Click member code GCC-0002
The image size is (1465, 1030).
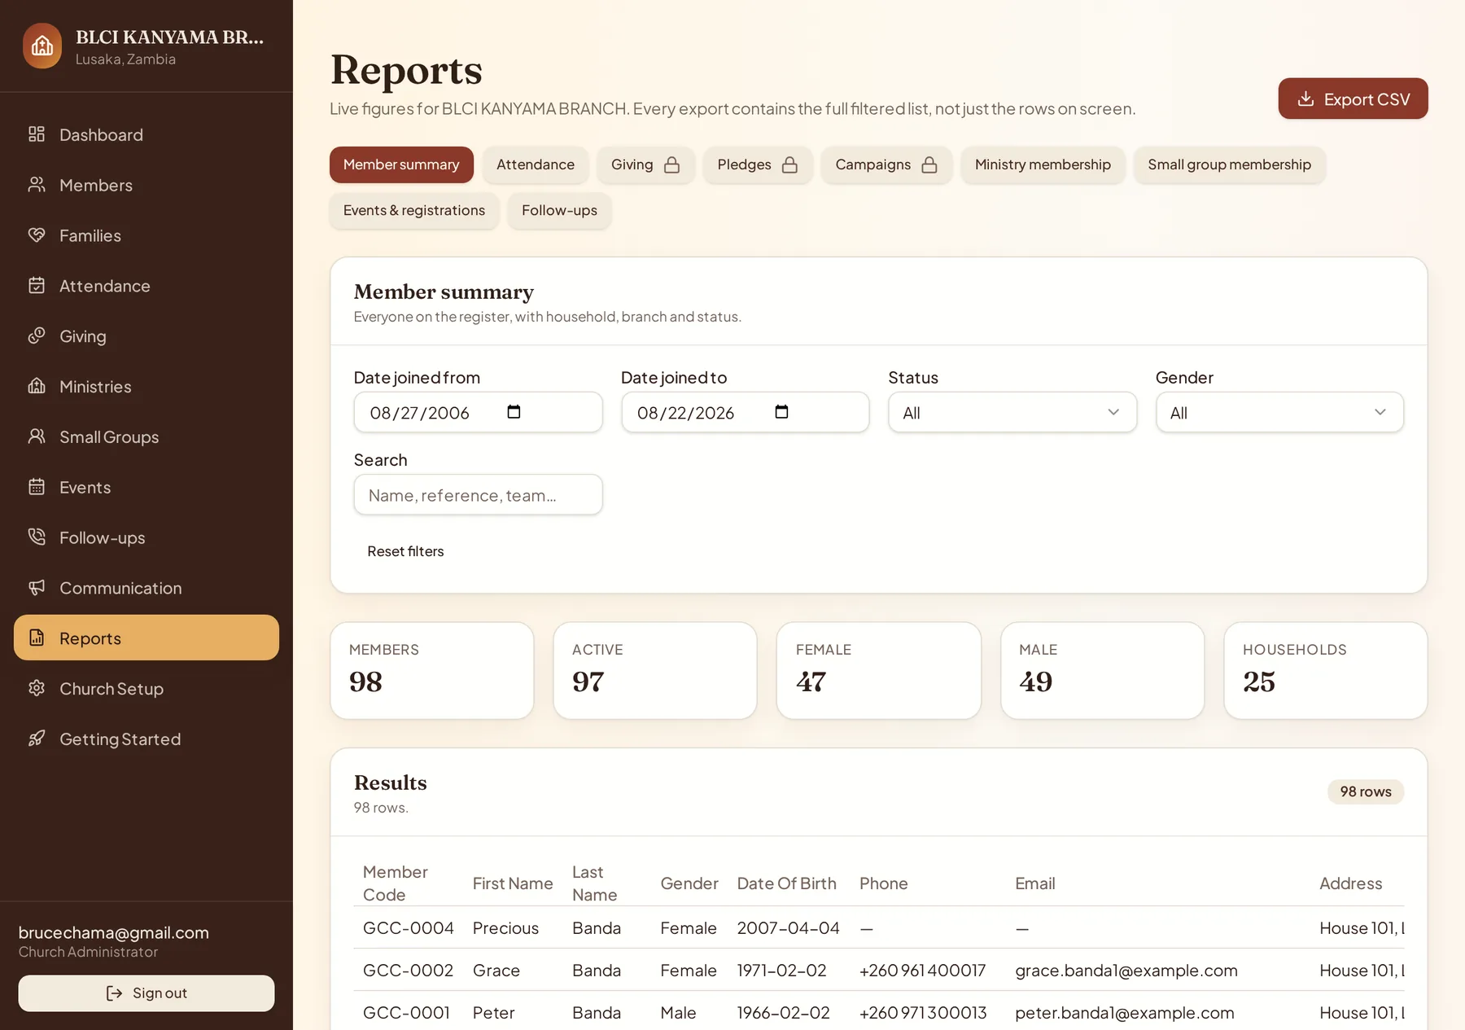pos(408,971)
